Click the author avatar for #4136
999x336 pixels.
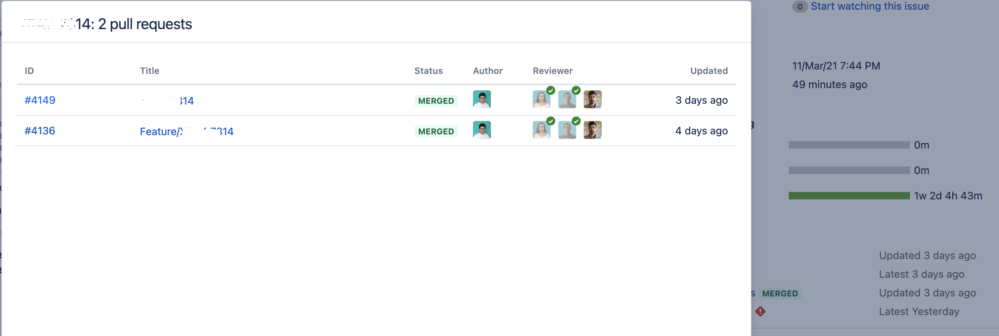(482, 130)
